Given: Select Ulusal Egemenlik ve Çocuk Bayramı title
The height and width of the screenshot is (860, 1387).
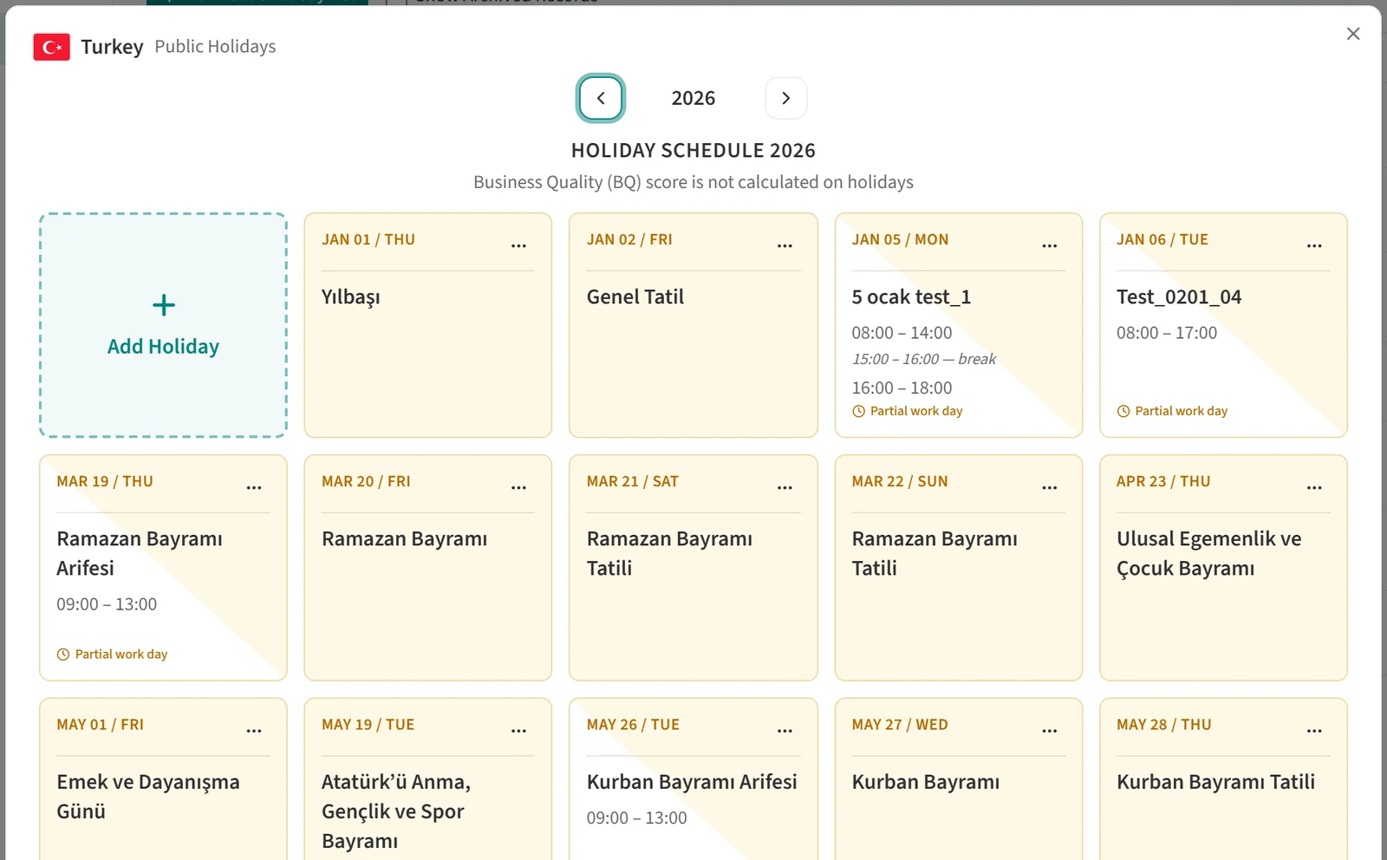Looking at the screenshot, I should click(1209, 553).
